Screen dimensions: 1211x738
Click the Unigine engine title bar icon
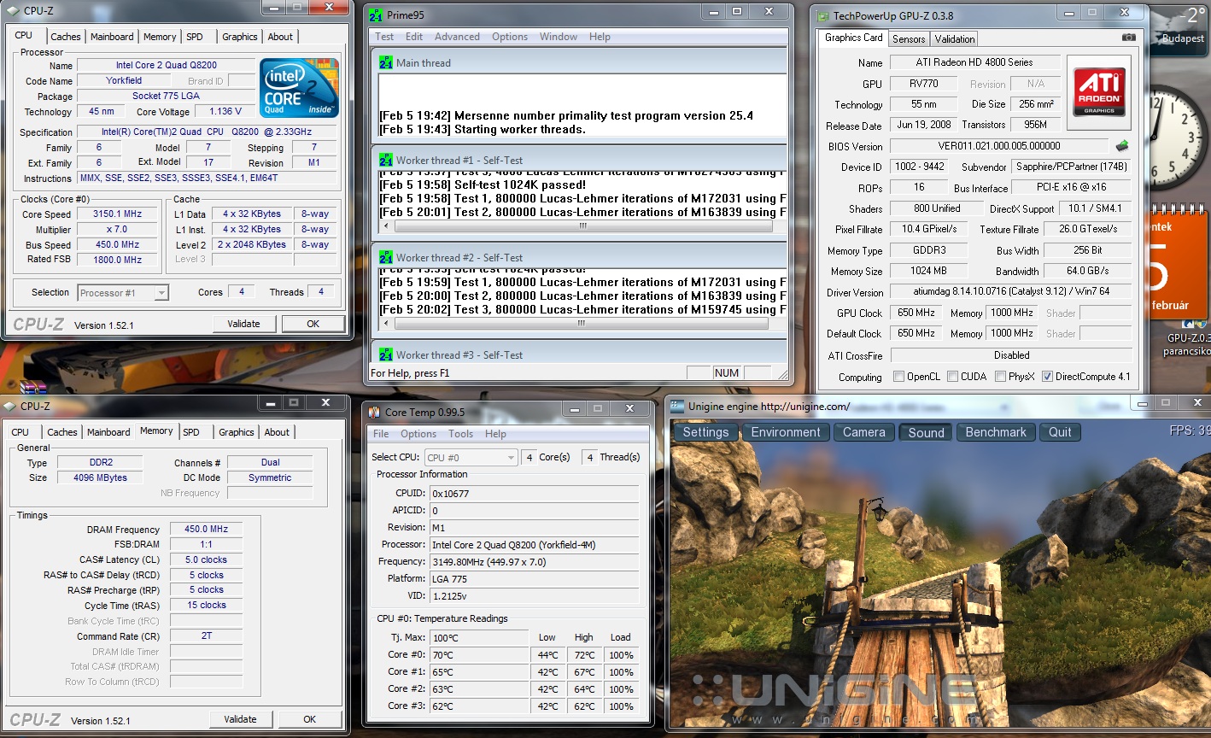click(x=677, y=407)
